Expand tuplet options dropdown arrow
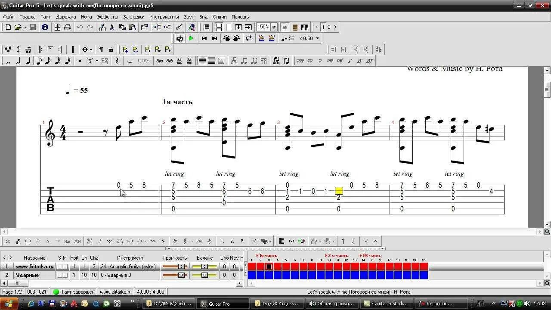 [97, 61]
